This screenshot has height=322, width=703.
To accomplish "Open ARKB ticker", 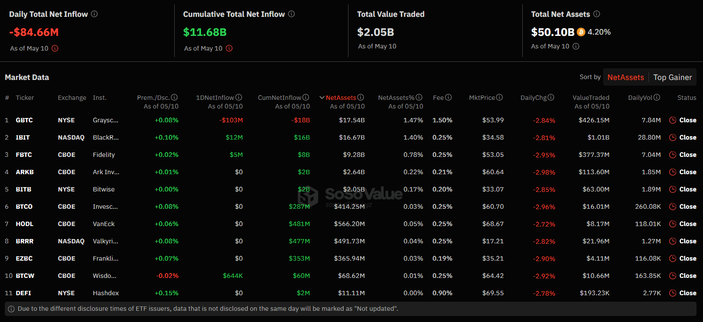I will pyautogui.click(x=25, y=172).
